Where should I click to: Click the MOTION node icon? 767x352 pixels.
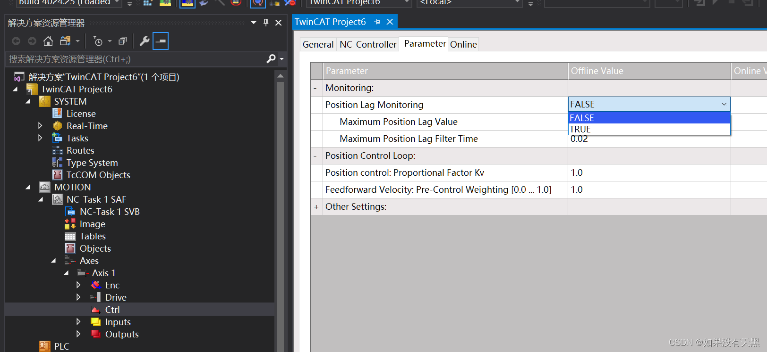[x=45, y=187]
